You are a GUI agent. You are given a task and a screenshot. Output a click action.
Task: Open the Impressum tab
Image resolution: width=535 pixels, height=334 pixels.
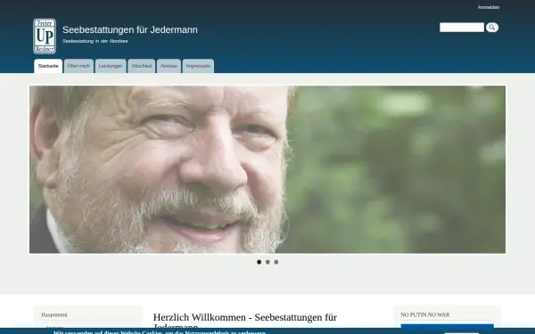(x=198, y=66)
